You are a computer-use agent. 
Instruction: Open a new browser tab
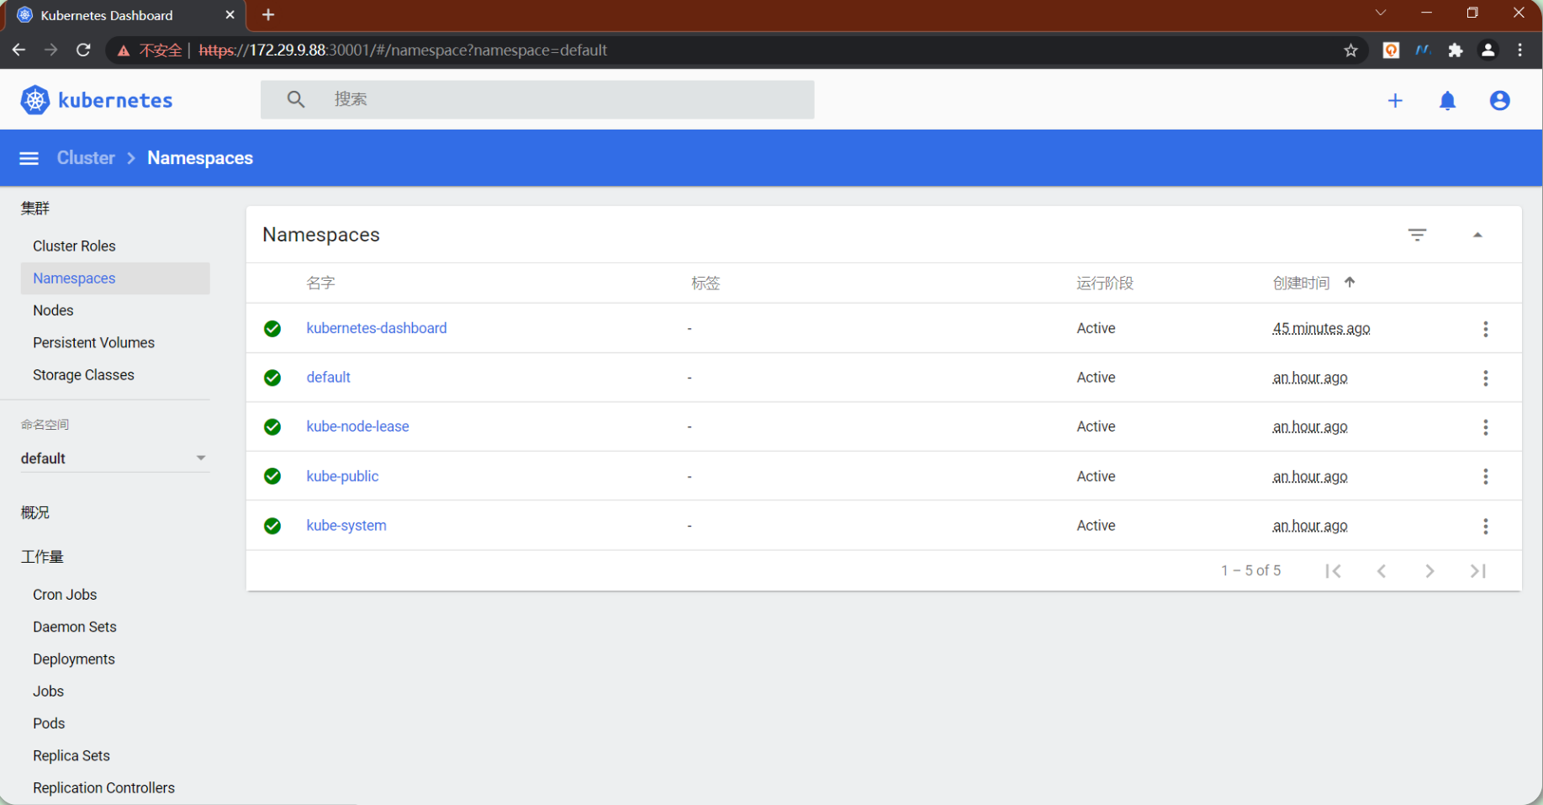tap(268, 15)
